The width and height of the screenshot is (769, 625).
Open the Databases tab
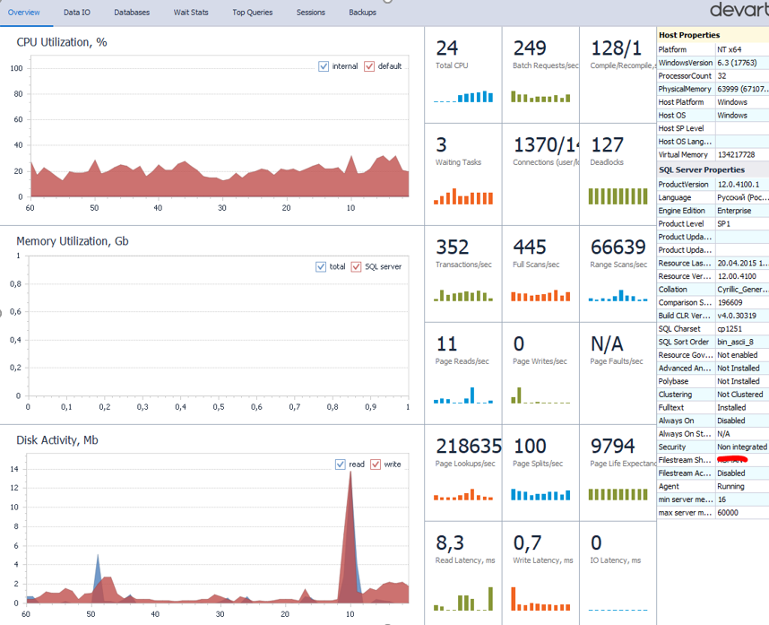(132, 13)
